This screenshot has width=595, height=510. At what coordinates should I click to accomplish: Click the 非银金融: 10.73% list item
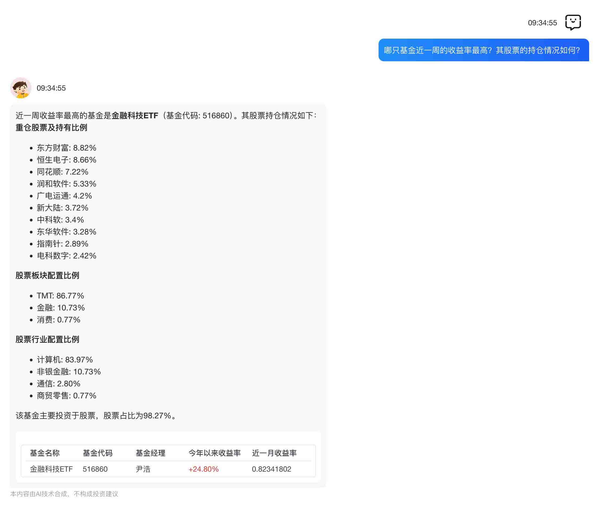69,372
